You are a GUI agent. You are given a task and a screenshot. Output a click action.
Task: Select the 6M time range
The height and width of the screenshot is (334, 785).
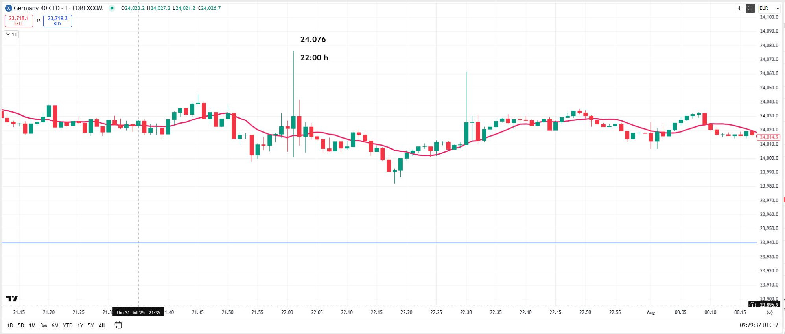(55, 325)
